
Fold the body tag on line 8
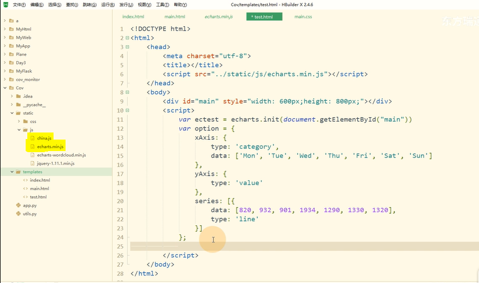[127, 92]
